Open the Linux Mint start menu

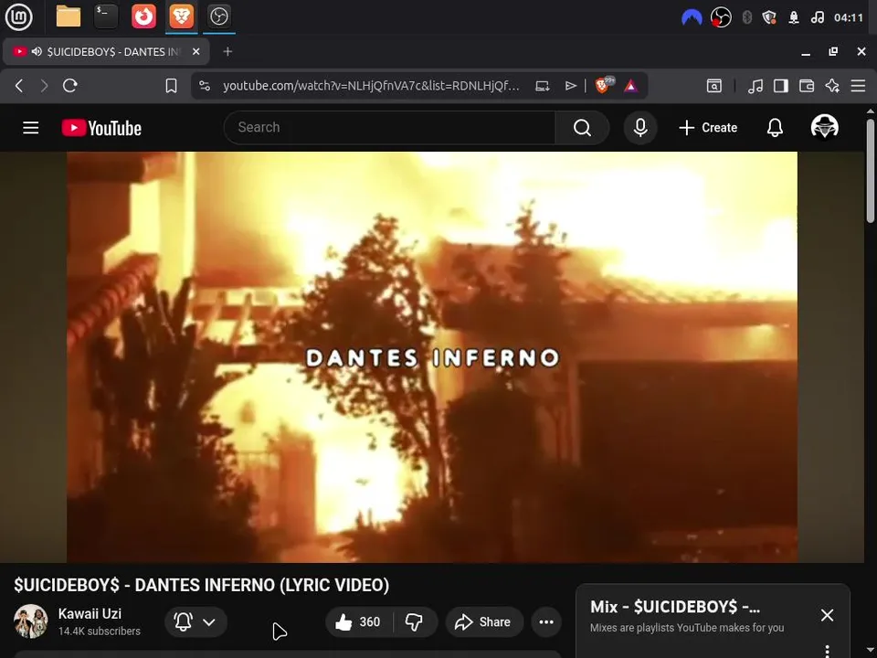point(18,16)
